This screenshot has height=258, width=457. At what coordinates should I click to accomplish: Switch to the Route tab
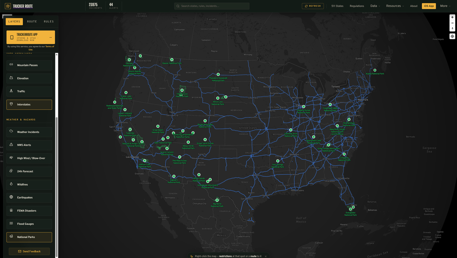(x=32, y=22)
